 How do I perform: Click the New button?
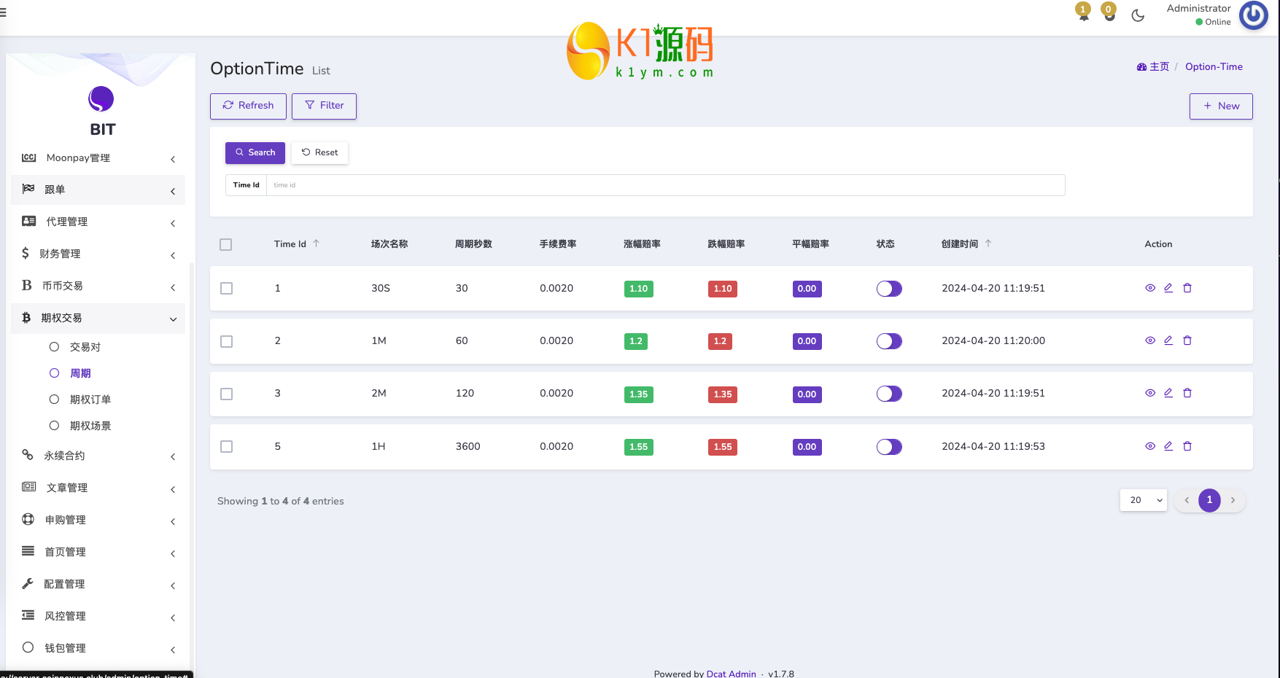point(1220,106)
